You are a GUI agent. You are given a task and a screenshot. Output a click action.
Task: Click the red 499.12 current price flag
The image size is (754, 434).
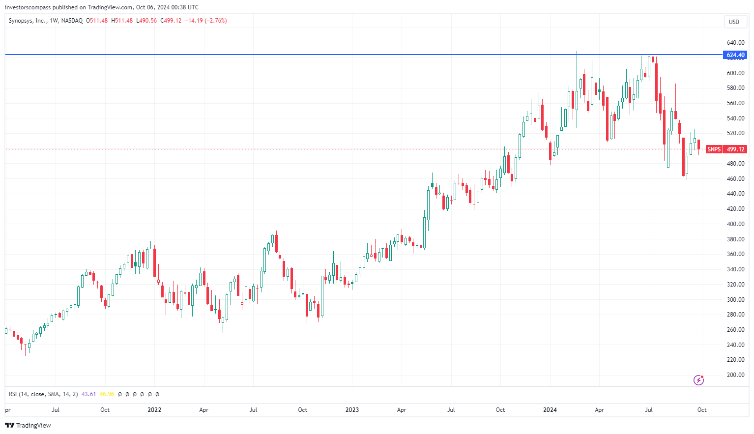coord(735,149)
